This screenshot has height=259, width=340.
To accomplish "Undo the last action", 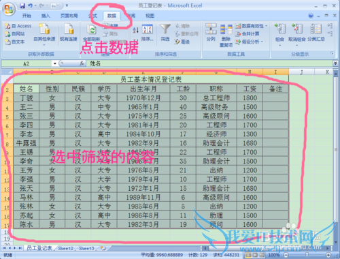I will point(30,5).
